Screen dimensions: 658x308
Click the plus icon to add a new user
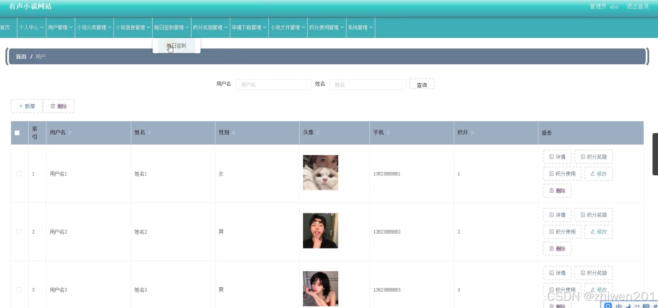21,106
